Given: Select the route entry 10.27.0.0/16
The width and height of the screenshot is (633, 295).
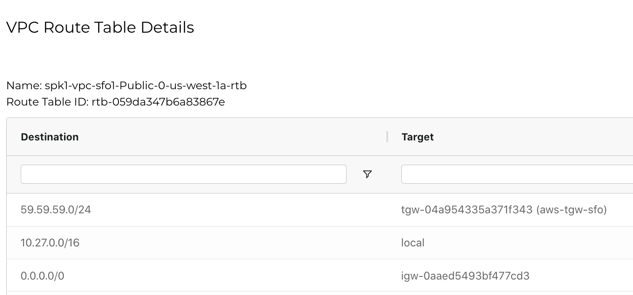Looking at the screenshot, I should point(50,242).
